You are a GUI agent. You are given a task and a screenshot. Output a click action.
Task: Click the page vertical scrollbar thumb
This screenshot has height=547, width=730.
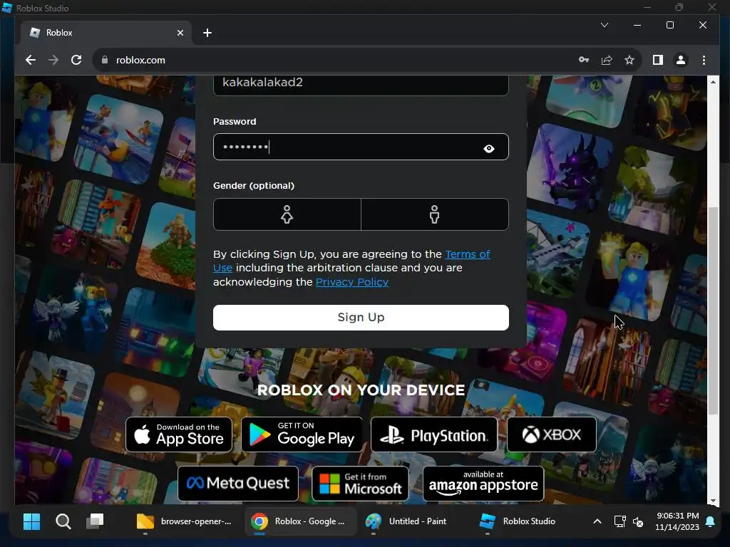pyautogui.click(x=713, y=311)
